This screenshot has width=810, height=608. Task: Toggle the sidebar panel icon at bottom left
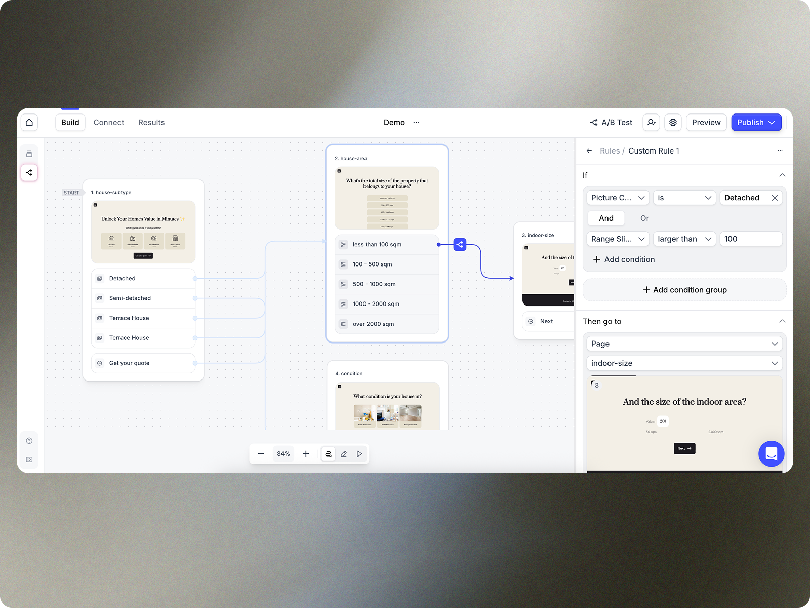[x=29, y=459]
